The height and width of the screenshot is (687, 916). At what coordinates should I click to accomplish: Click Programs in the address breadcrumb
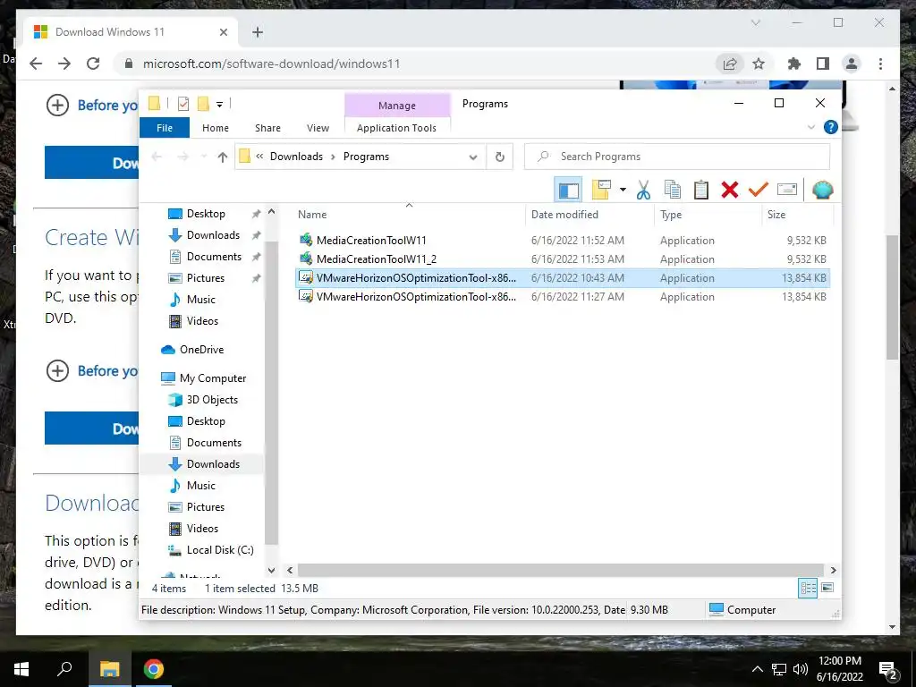(366, 157)
